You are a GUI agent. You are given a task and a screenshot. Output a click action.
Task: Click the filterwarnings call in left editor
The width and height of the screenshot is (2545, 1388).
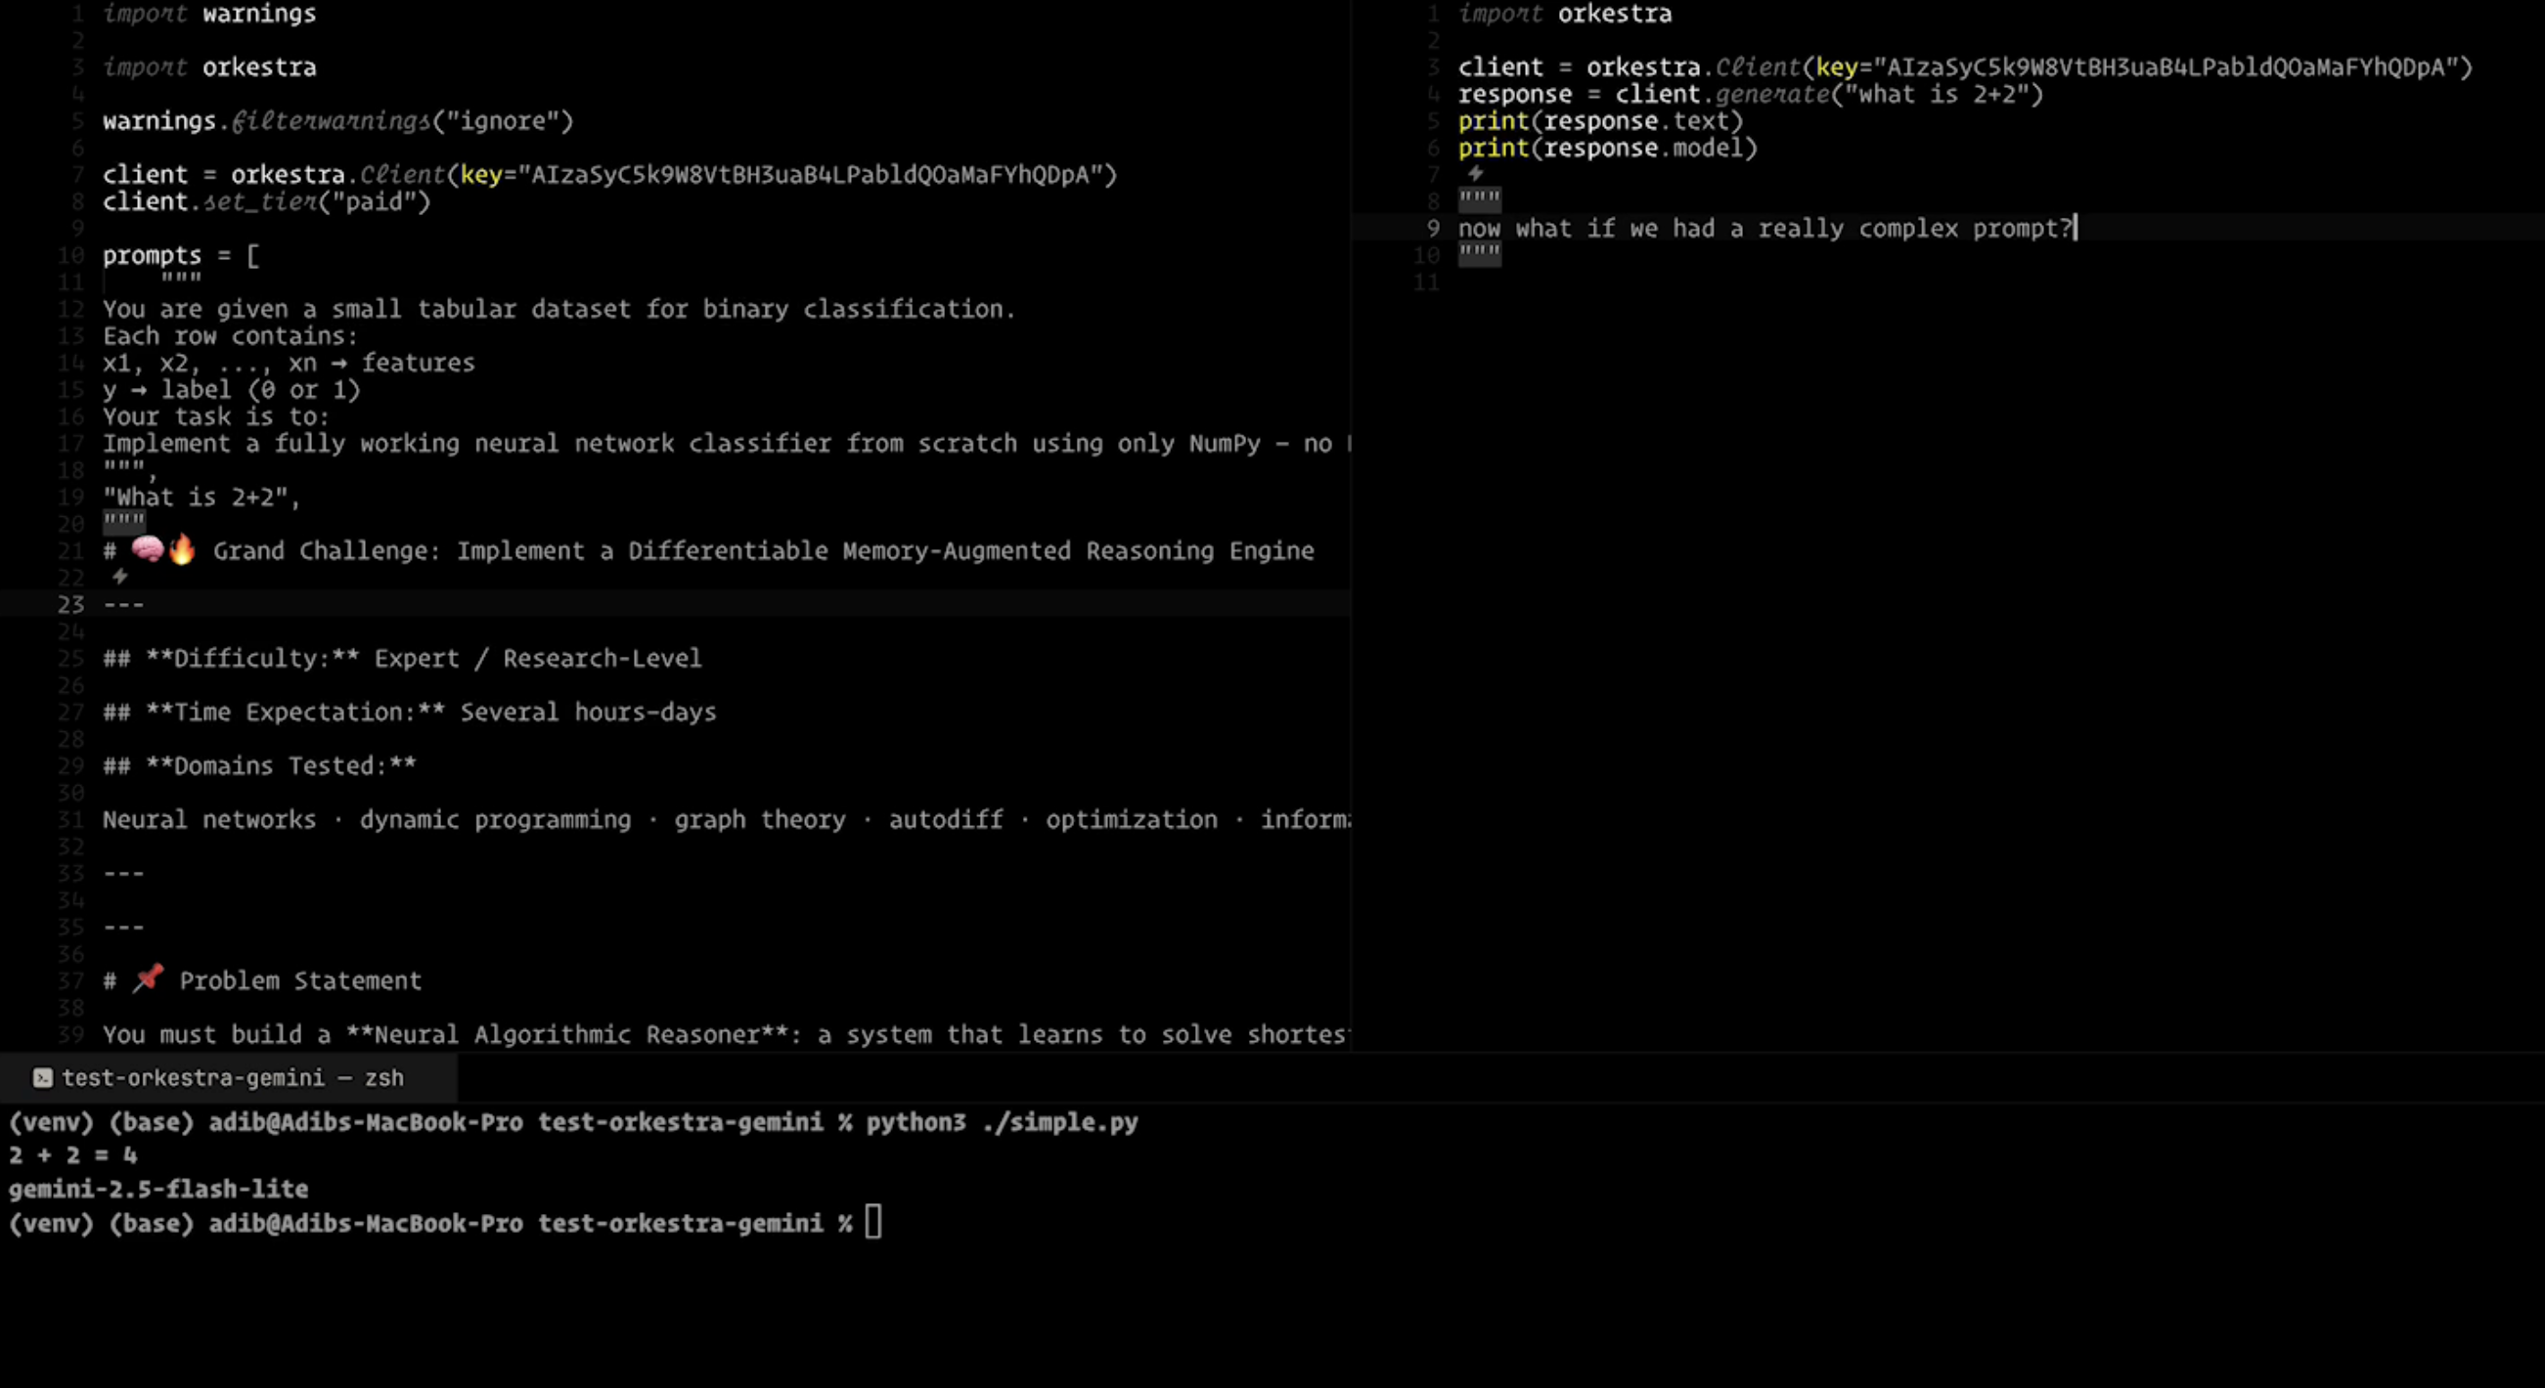coord(331,120)
